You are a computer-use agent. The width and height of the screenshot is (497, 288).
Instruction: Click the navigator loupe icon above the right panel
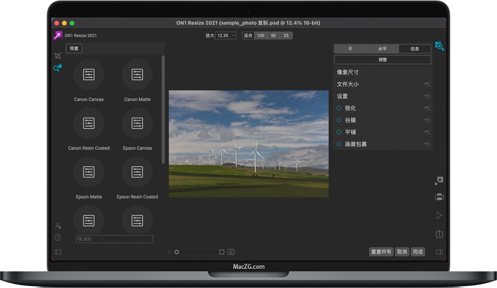pos(440,47)
